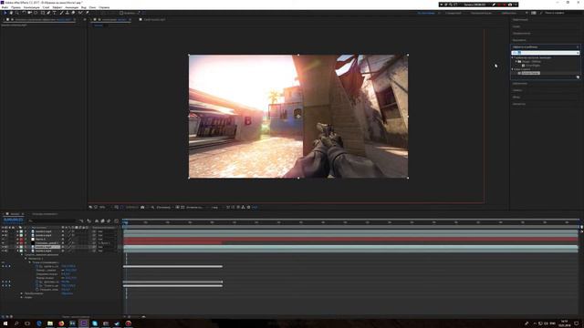This screenshot has height=328, width=584.
Task: Open the viewer resolution dropdown
Action: 164,207
